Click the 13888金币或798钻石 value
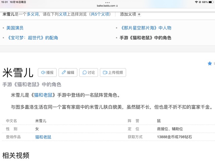Viewport: 215px width, 161px height. coord(174,137)
